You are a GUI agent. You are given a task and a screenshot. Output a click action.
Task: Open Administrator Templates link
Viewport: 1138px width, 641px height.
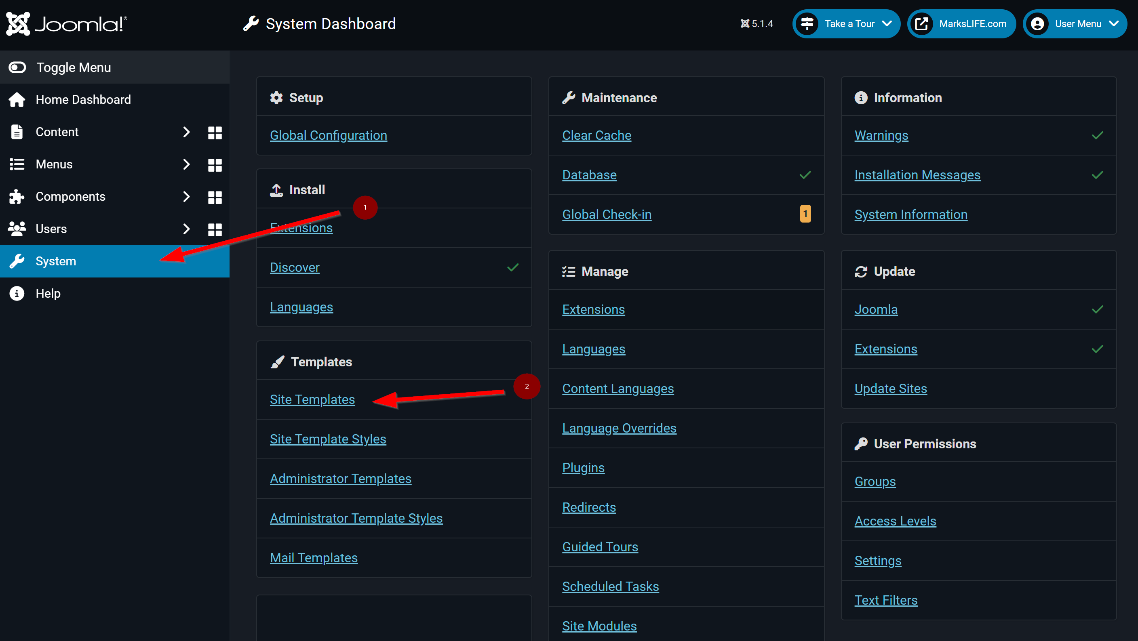(x=341, y=479)
